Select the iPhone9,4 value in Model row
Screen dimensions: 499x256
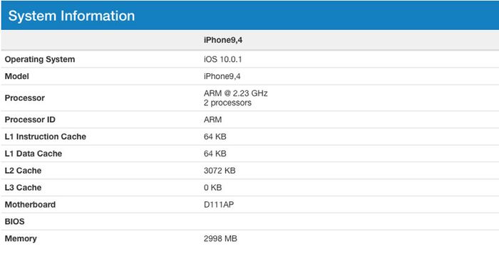(222, 77)
